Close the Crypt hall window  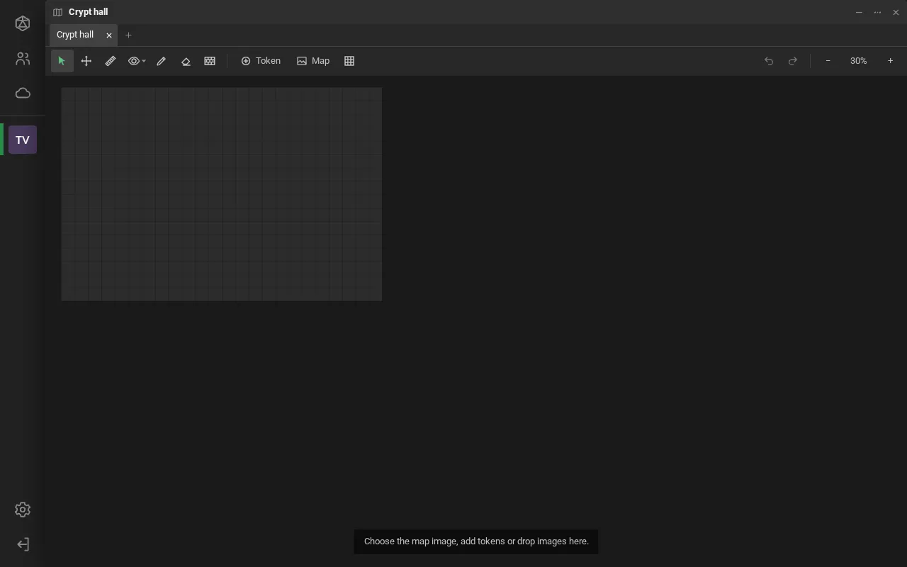click(896, 12)
